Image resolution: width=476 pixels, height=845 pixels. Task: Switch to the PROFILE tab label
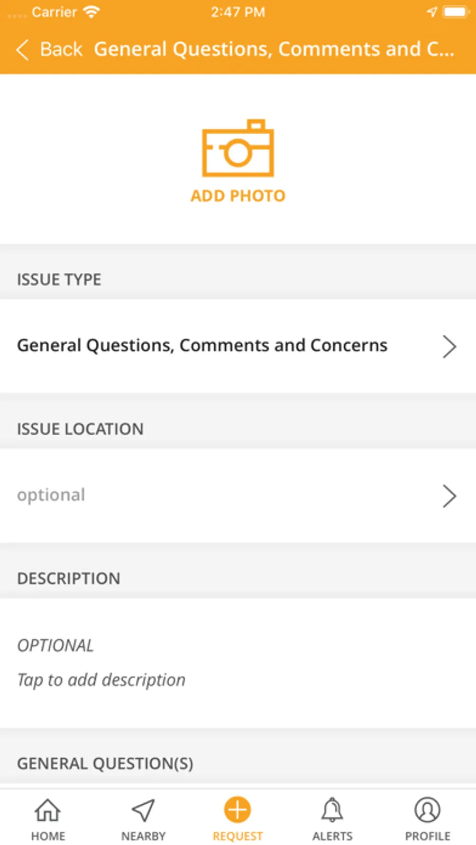click(427, 836)
